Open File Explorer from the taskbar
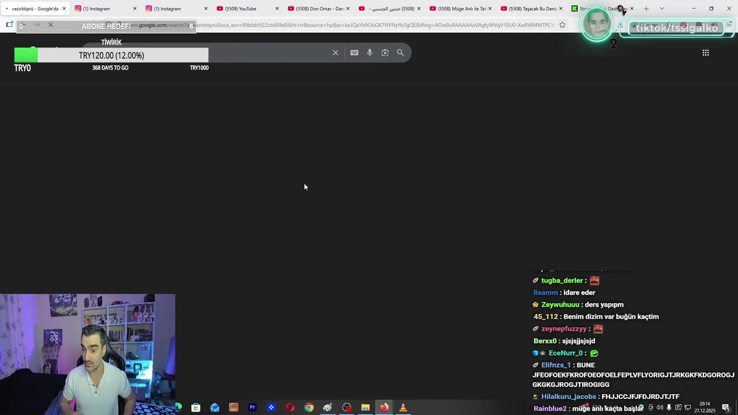Viewport: 738px width, 415px height. coord(366,408)
